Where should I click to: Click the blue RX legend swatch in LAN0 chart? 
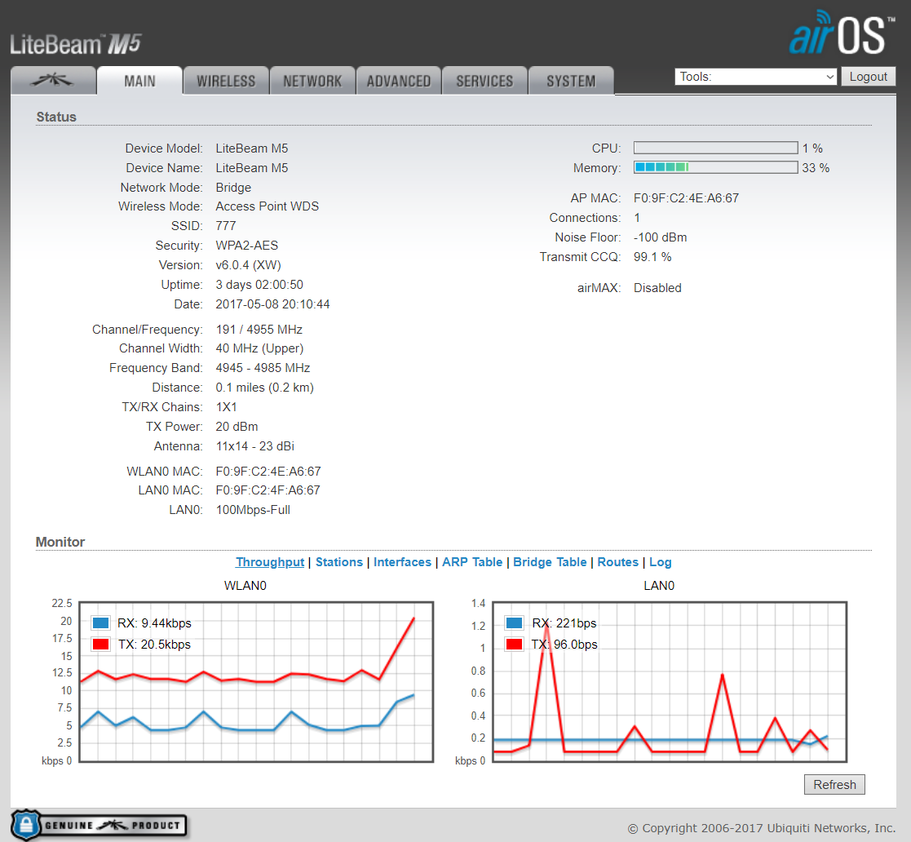tap(514, 623)
